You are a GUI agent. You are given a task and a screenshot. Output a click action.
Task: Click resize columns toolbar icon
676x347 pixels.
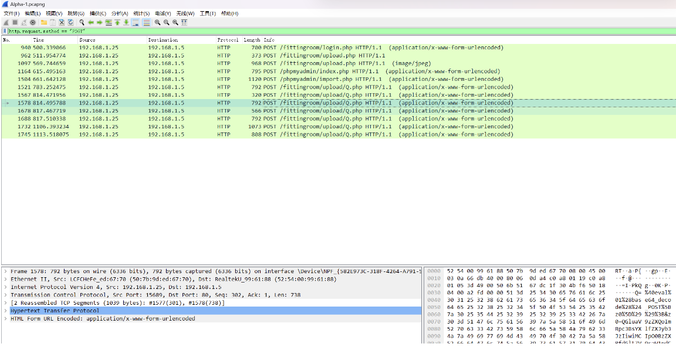184,22
